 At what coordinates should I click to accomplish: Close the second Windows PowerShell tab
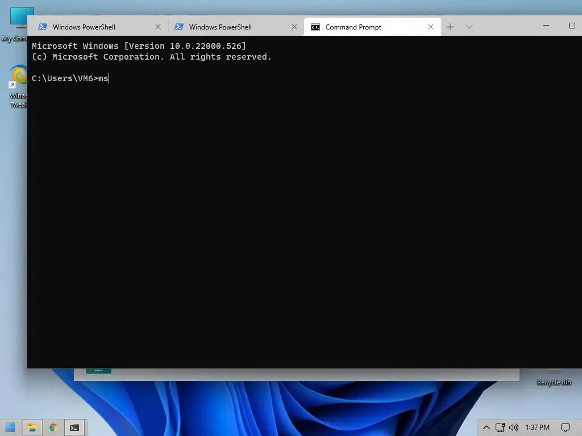pyautogui.click(x=294, y=27)
